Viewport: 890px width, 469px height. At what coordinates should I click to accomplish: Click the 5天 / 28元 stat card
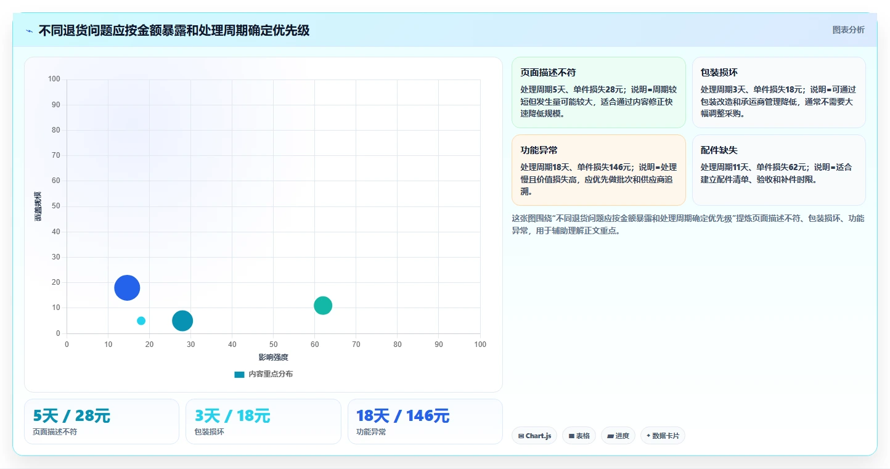102,422
